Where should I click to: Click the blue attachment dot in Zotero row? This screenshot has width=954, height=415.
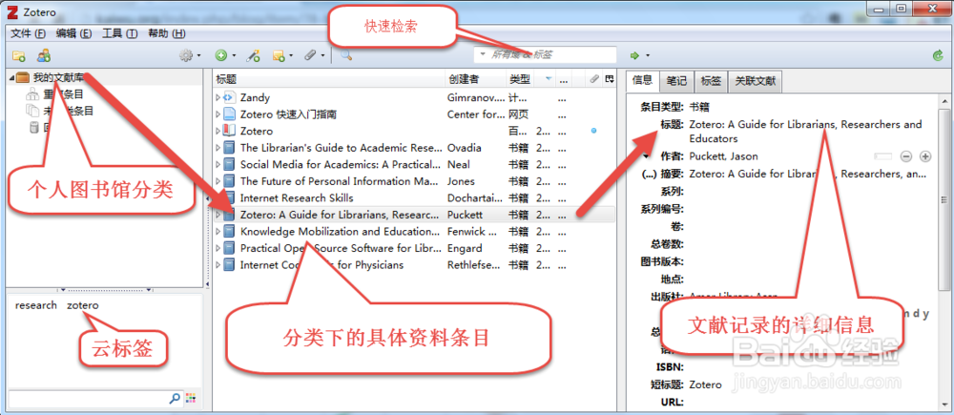(x=593, y=131)
